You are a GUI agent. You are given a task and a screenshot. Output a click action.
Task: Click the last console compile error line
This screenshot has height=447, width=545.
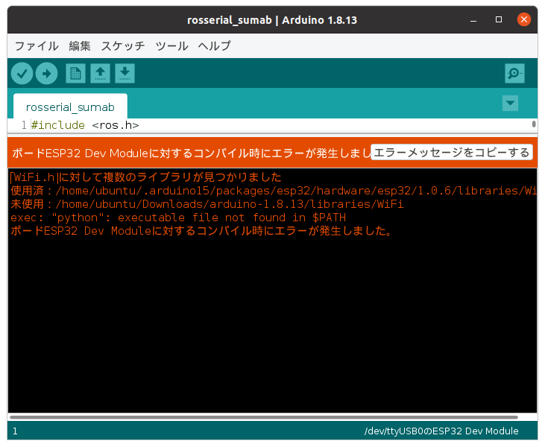point(201,231)
